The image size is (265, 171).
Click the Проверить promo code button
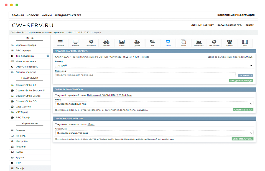tap(245, 75)
